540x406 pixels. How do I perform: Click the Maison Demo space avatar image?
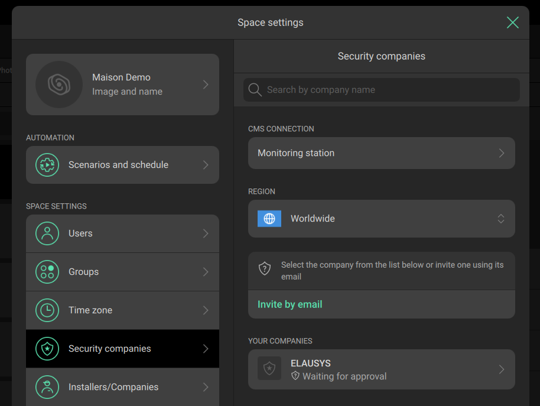[x=59, y=85]
